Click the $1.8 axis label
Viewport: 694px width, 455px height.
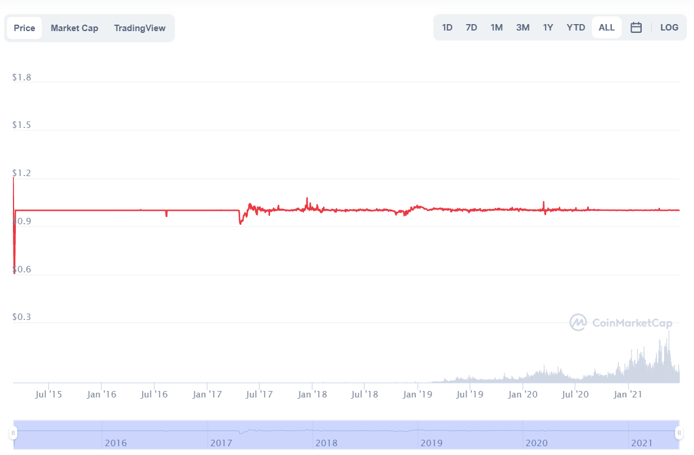click(x=22, y=77)
